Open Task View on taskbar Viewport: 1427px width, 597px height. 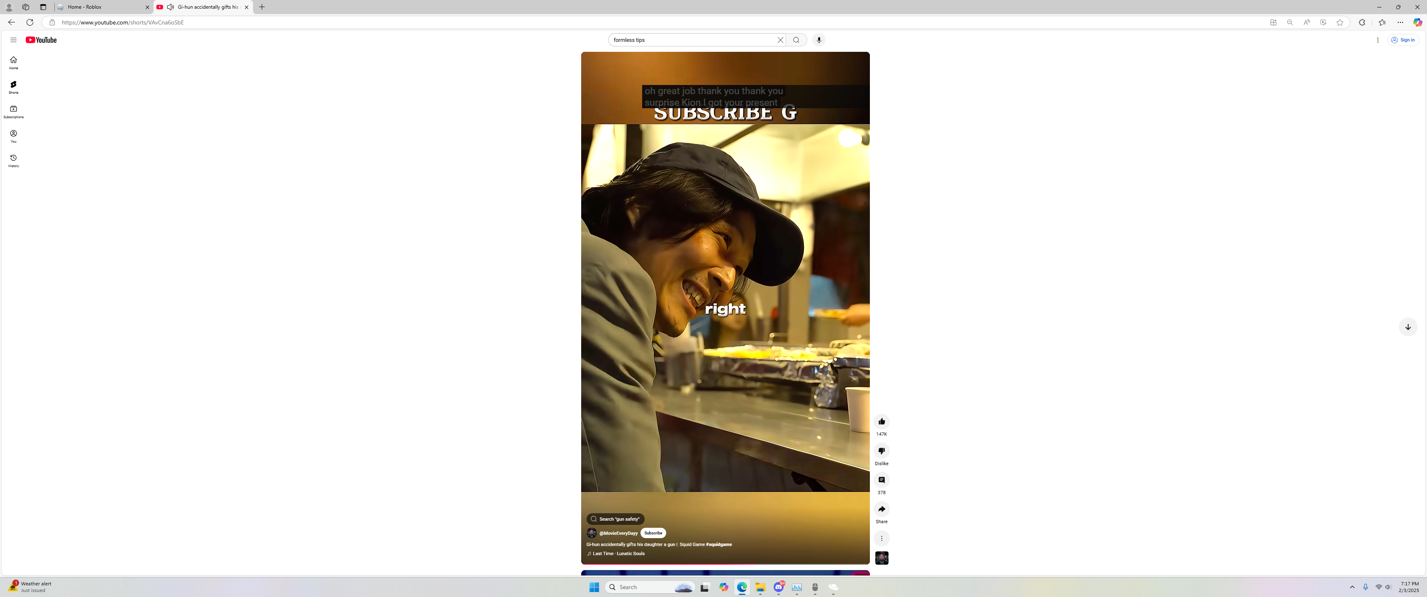point(705,587)
